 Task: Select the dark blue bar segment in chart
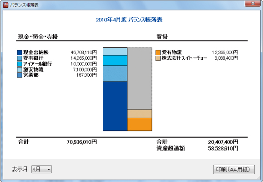click(115, 106)
